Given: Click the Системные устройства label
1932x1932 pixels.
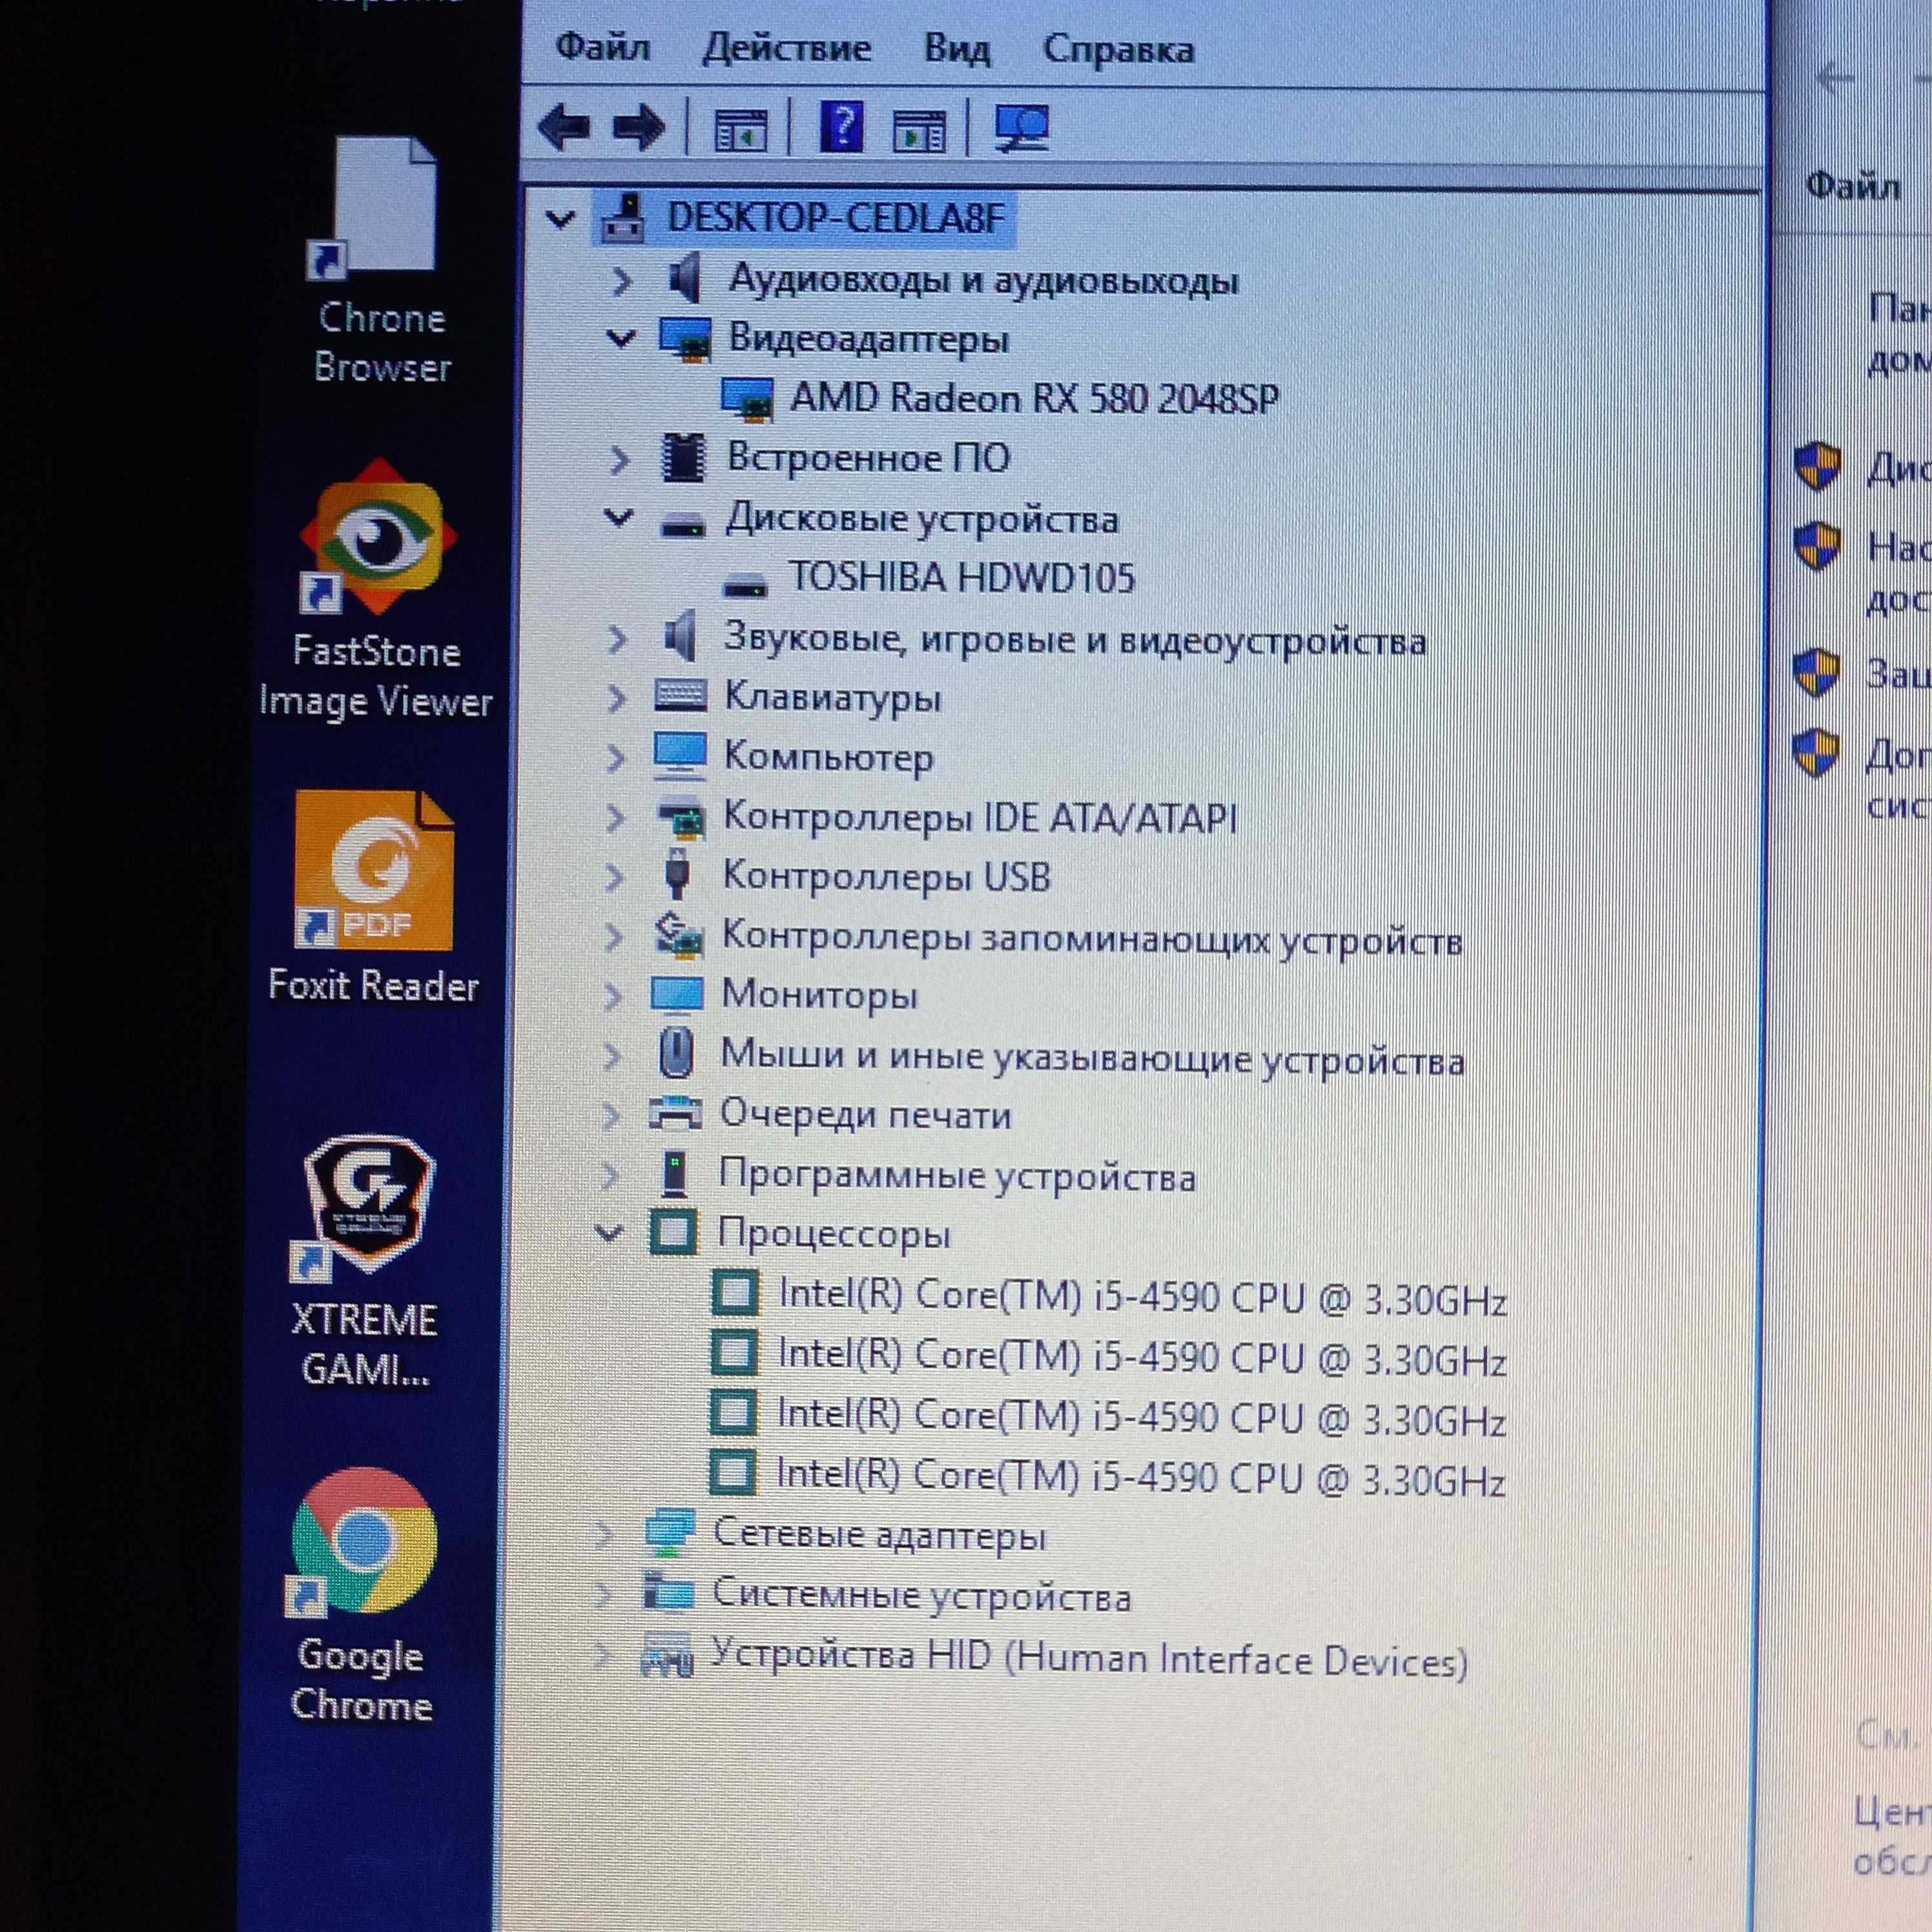Looking at the screenshot, I should [921, 1595].
